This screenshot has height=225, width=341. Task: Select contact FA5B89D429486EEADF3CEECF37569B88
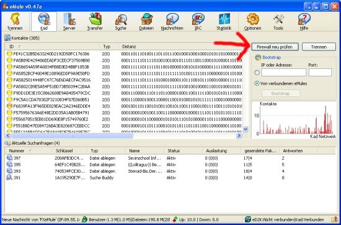124,60
